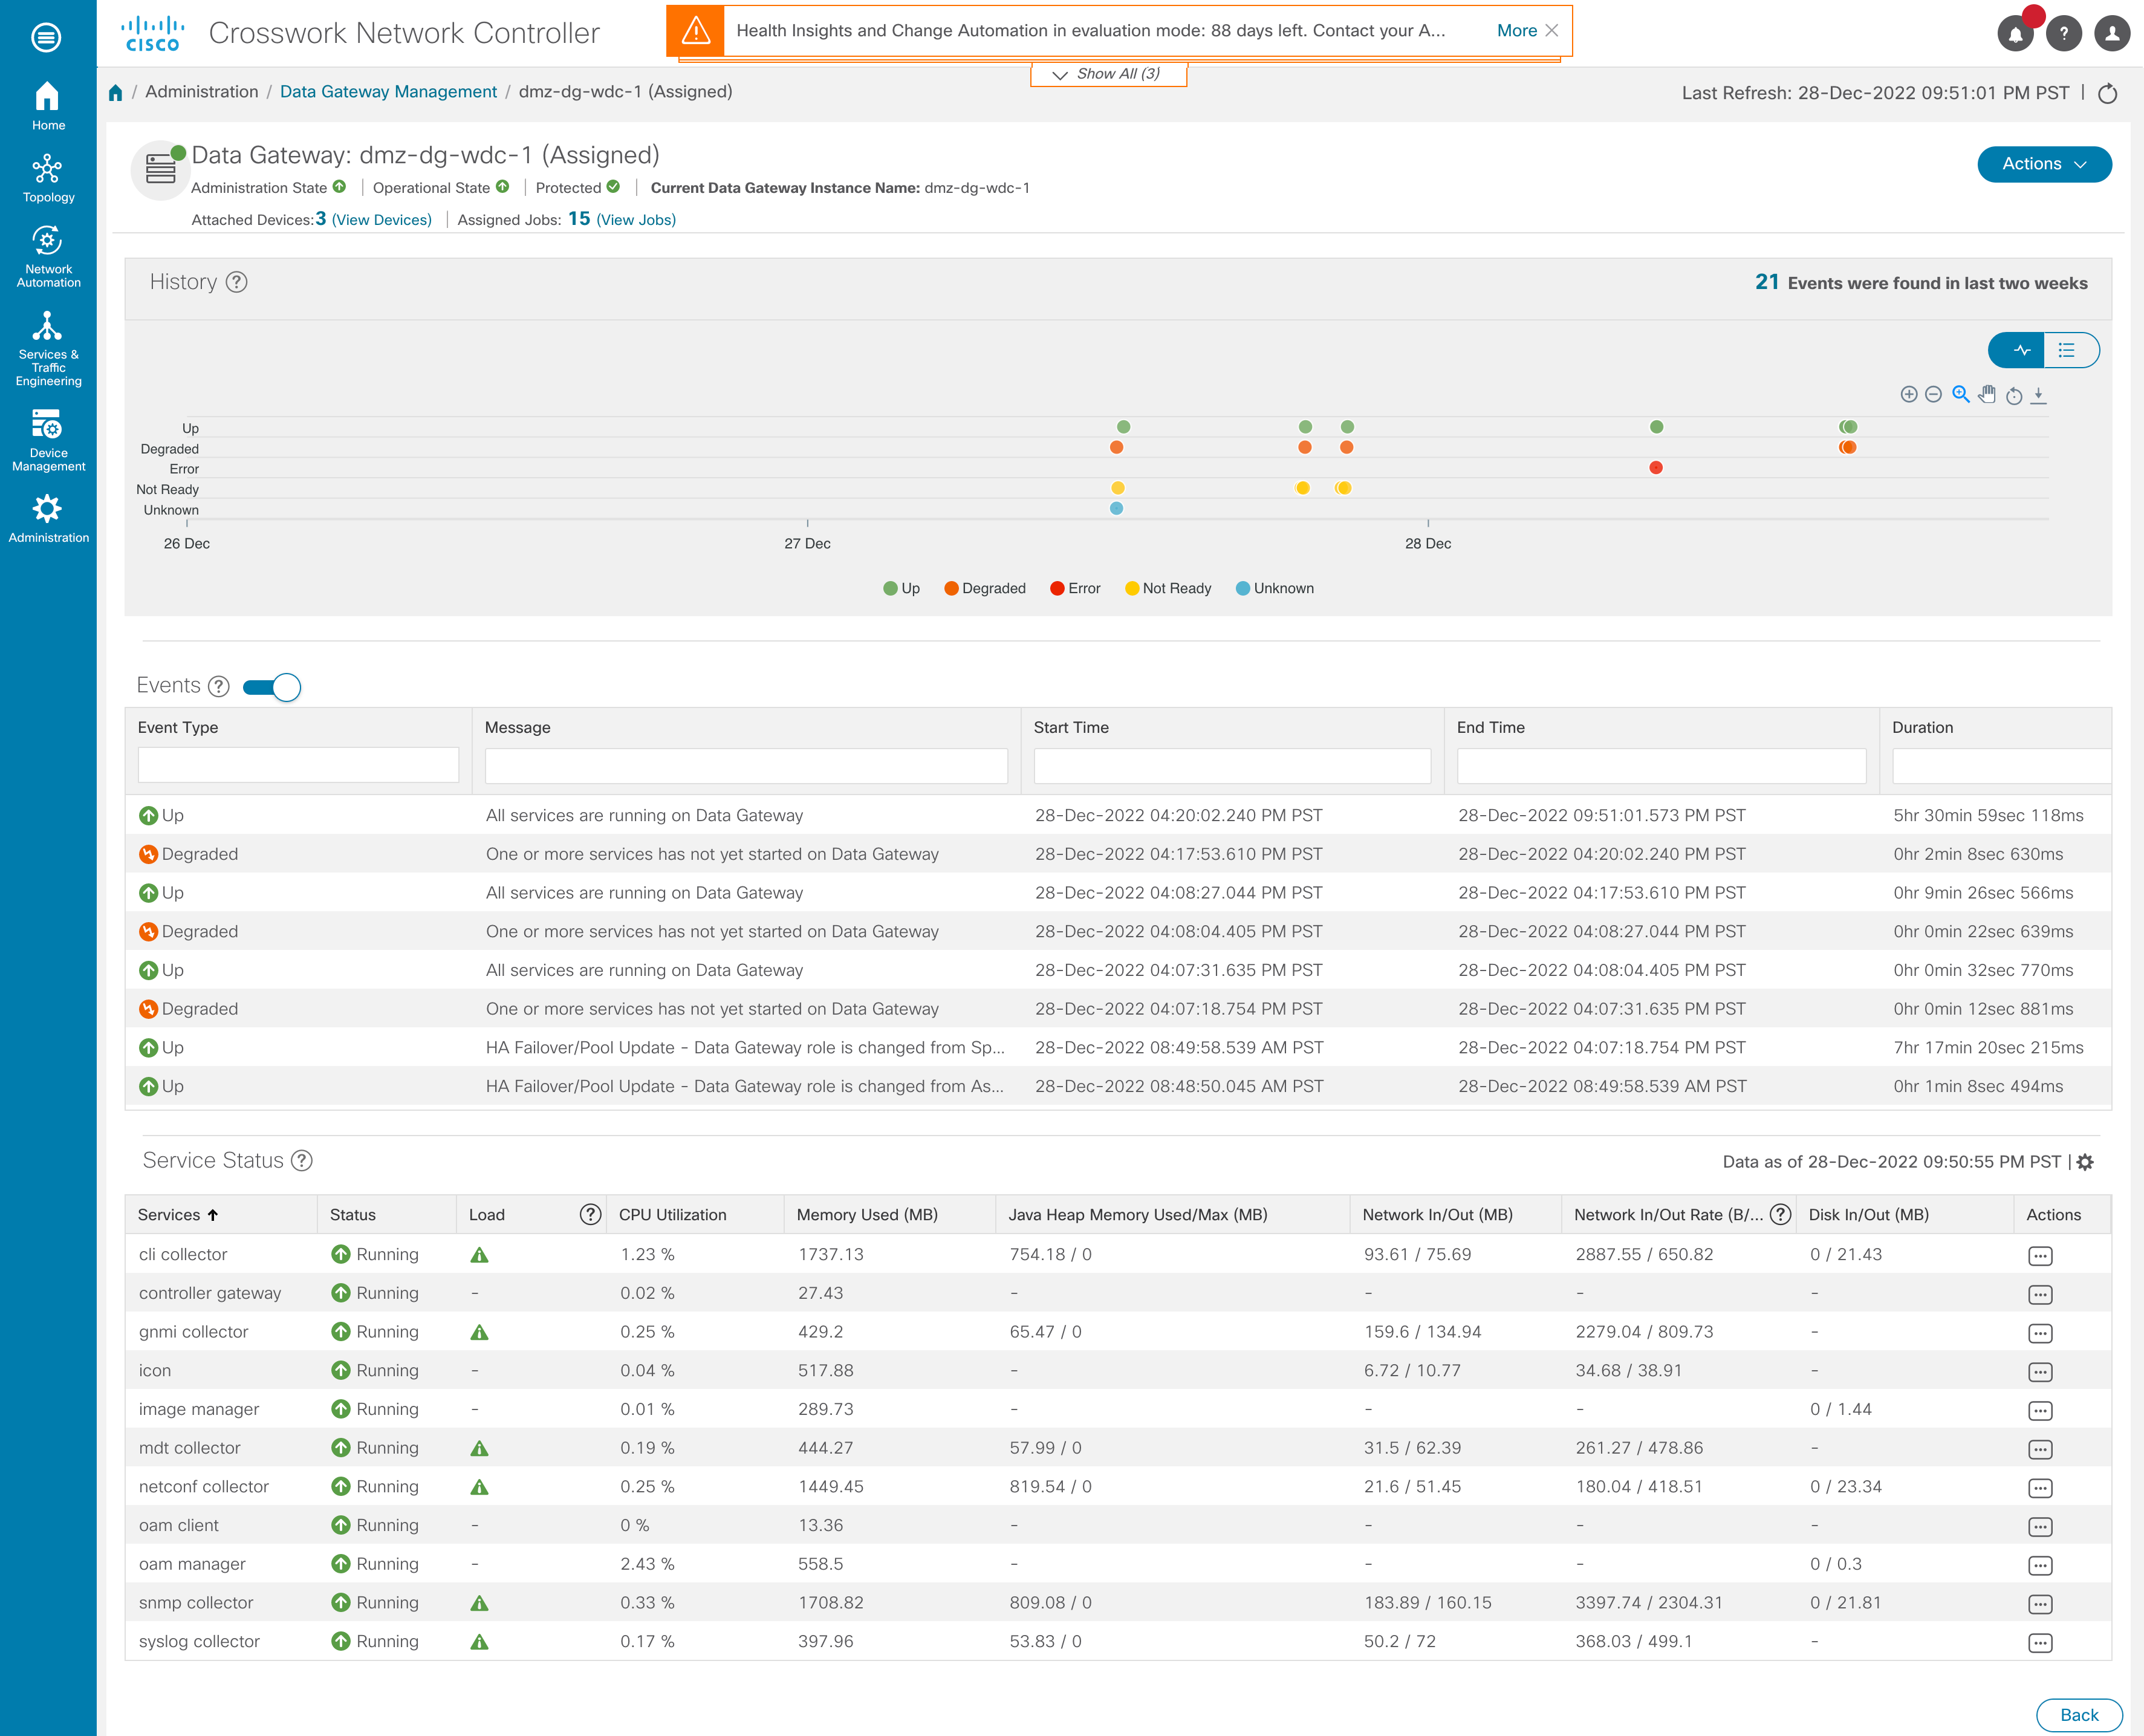Open the Actions dropdown button
Viewport: 2144px width, 1736px height.
point(2043,164)
